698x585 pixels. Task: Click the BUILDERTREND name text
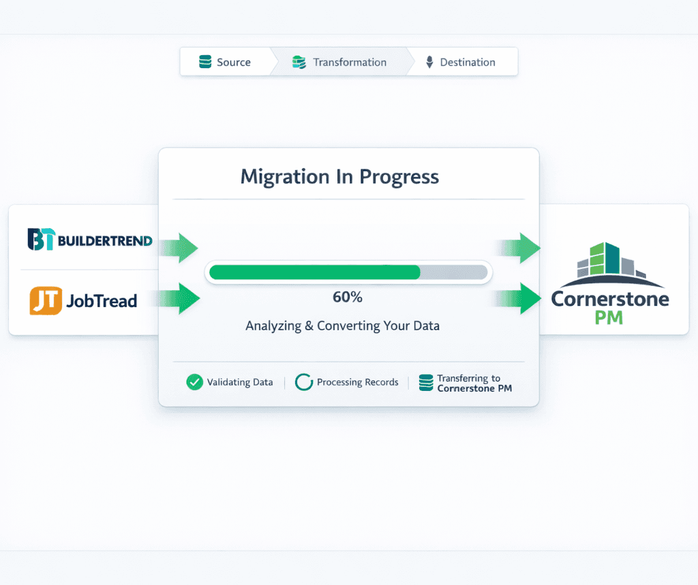pyautogui.click(x=105, y=241)
